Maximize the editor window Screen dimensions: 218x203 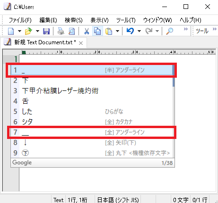186,7
